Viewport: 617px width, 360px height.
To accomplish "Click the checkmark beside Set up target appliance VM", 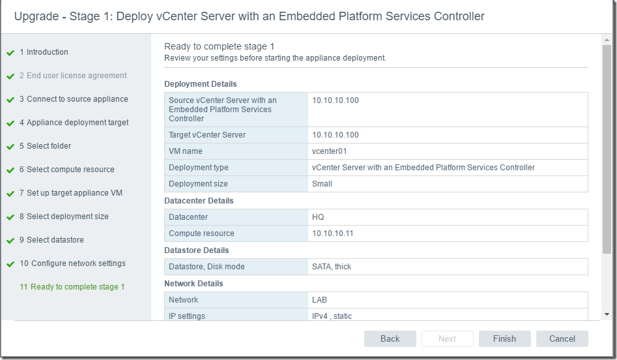I will [x=10, y=194].
